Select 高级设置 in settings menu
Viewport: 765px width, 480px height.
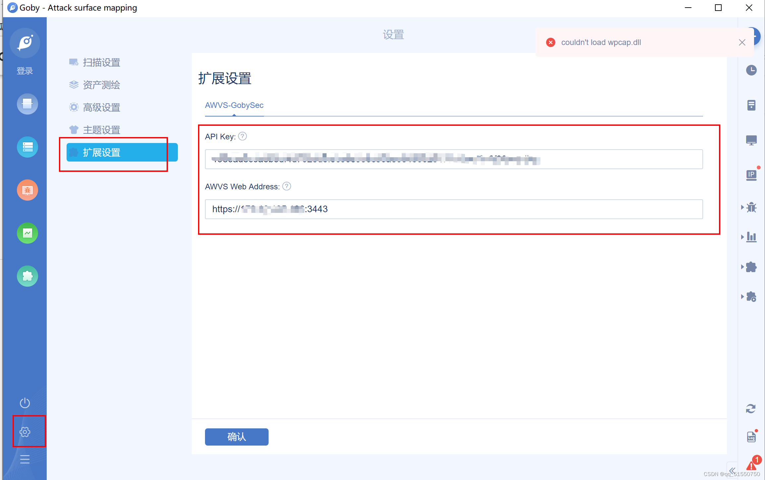(101, 108)
